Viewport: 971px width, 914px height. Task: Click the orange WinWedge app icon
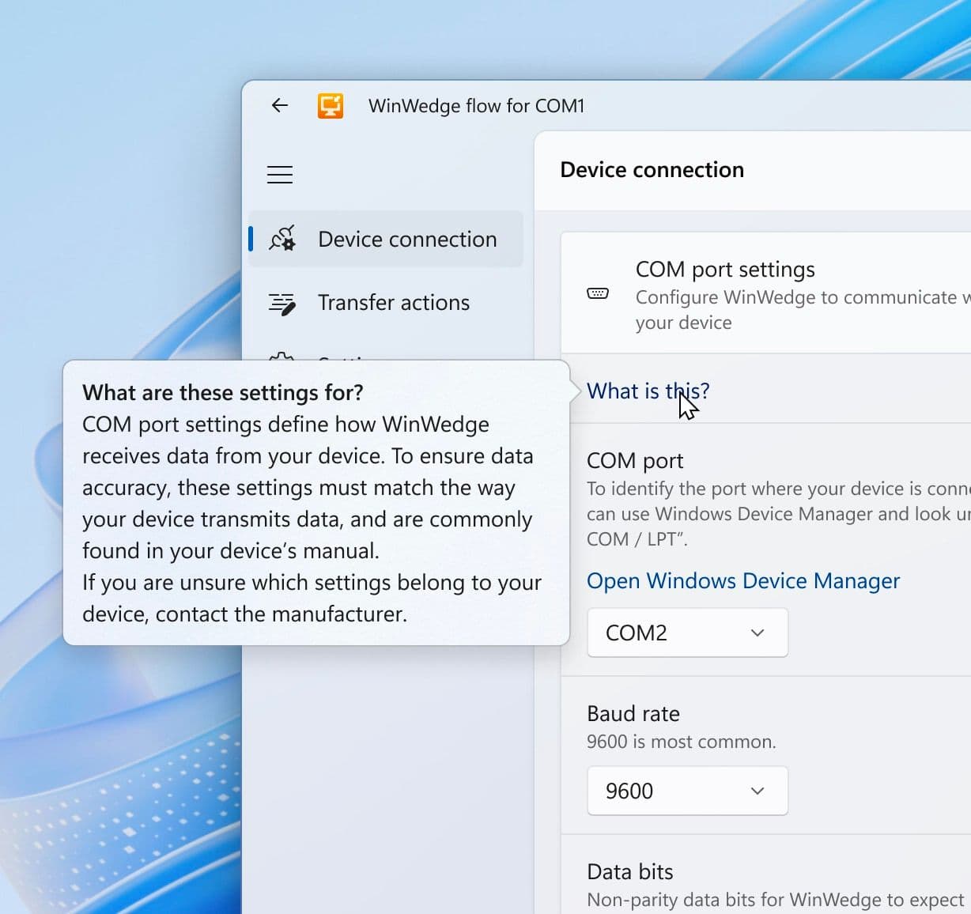pos(331,105)
